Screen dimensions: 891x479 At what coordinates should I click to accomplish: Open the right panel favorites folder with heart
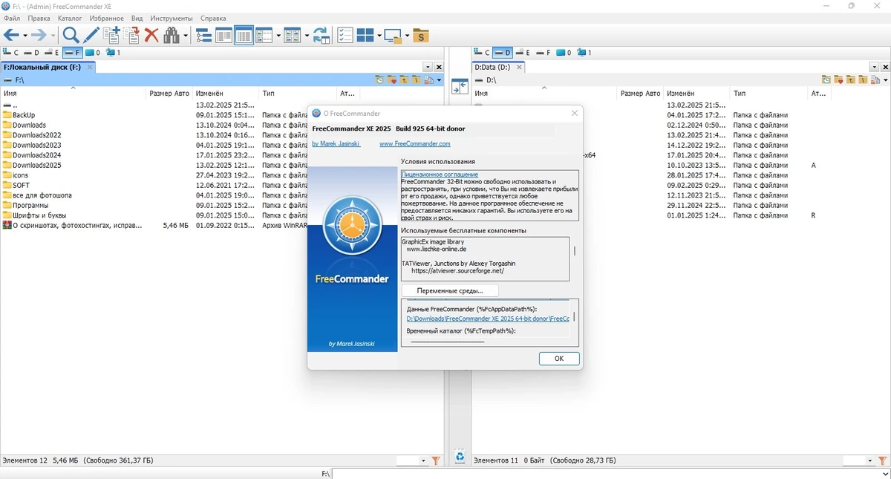coord(838,79)
